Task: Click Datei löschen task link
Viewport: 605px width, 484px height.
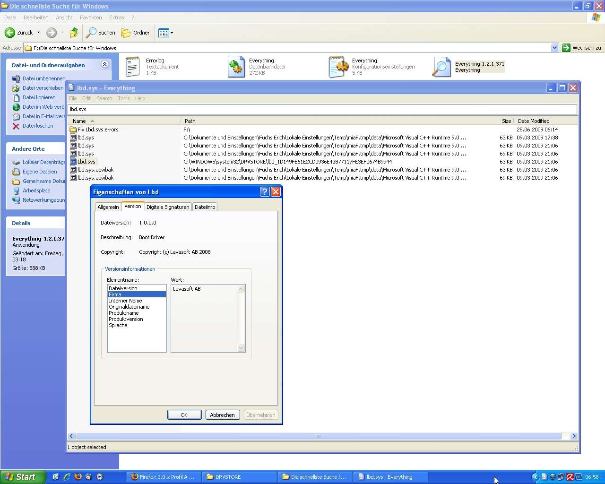Action: (38, 126)
